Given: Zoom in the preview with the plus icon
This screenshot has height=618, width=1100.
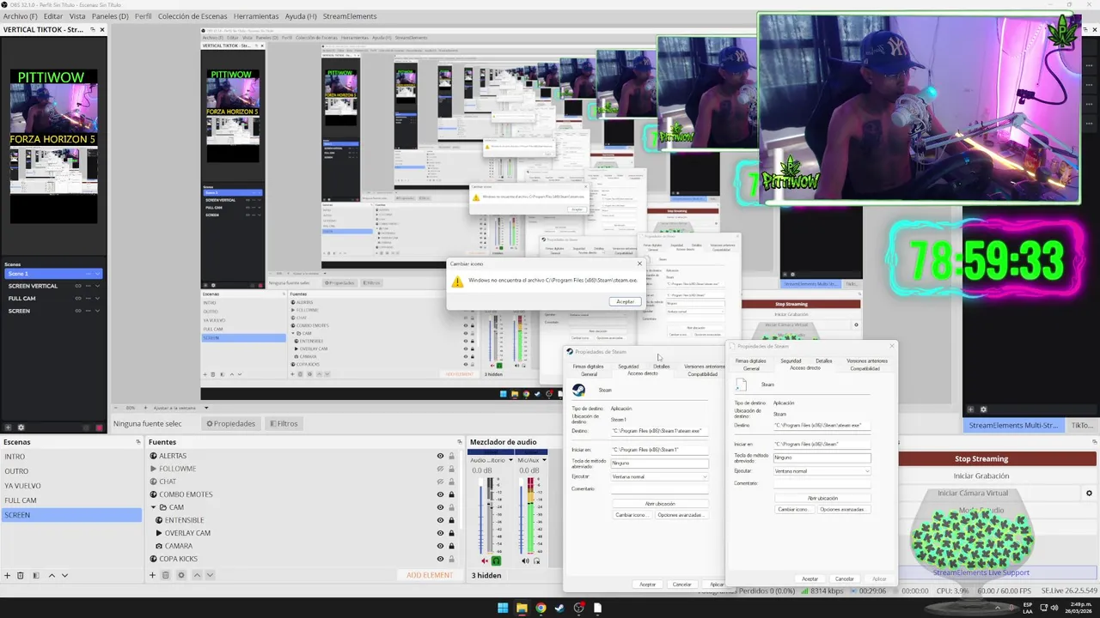Looking at the screenshot, I should (x=146, y=408).
